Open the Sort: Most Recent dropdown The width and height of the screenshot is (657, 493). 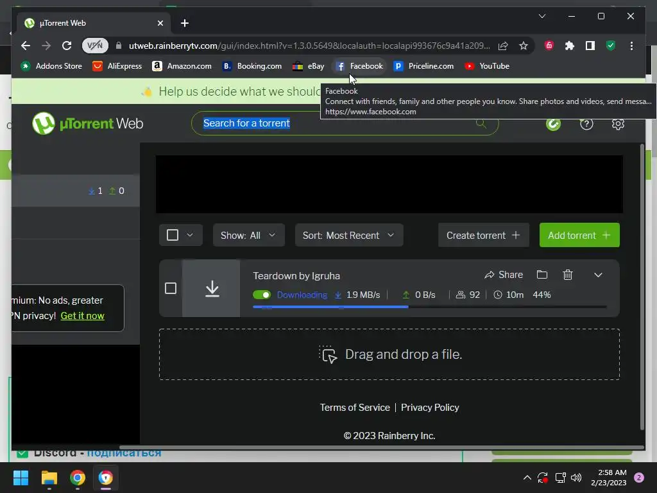coord(349,235)
